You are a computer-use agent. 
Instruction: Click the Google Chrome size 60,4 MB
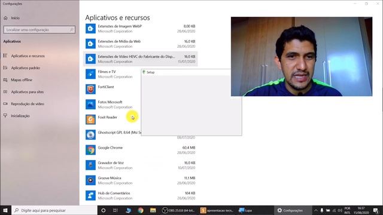pyautogui.click(x=189, y=148)
